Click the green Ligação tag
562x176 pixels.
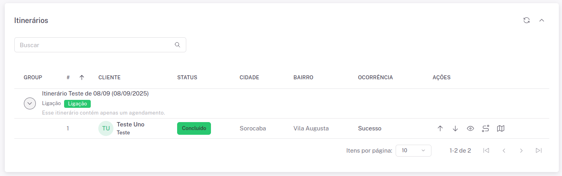[78, 103]
